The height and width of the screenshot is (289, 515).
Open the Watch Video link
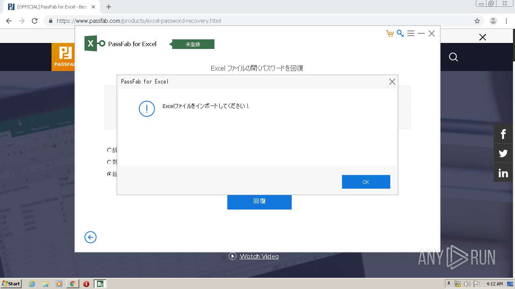(259, 256)
